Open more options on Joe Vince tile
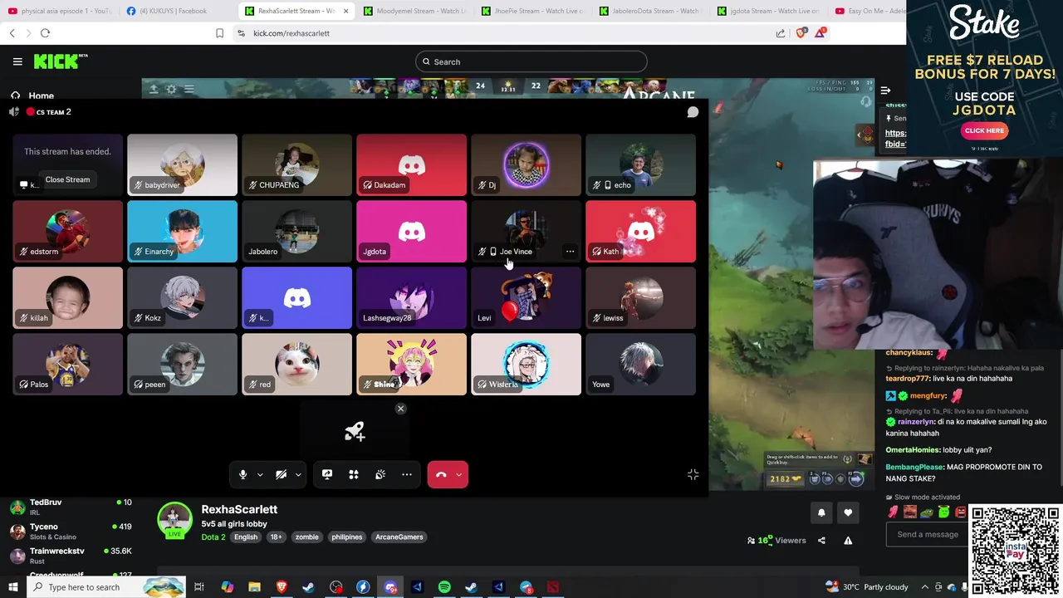Viewport: 1063px width, 598px height. click(570, 252)
